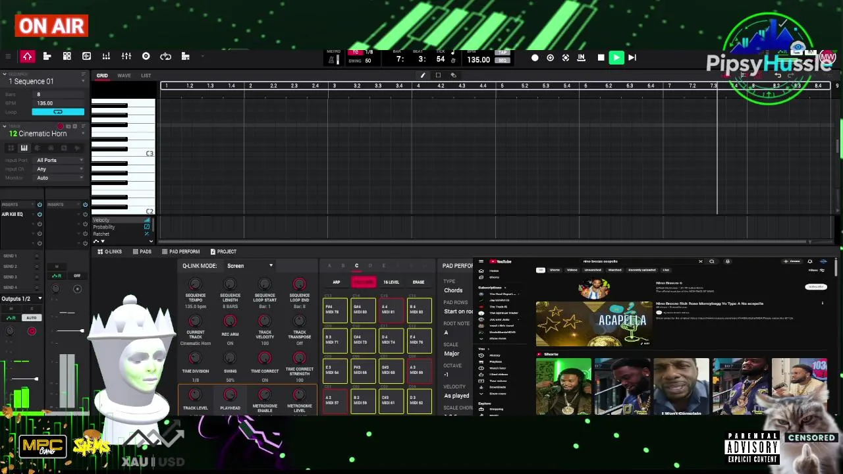
Task: Open the hamburger menu
Action: point(7,57)
